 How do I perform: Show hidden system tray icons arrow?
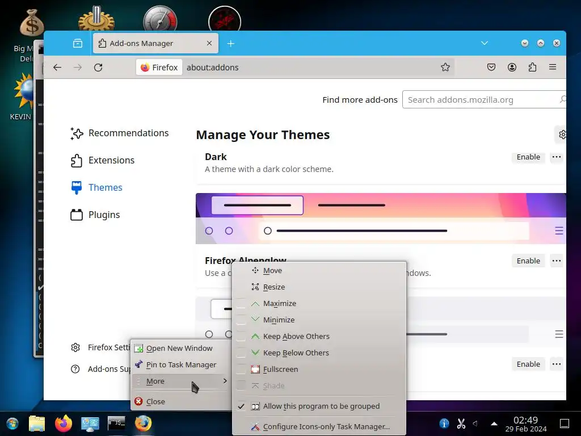tap(494, 424)
